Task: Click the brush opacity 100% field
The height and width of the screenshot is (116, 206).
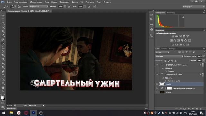Action: (x=61, y=7)
